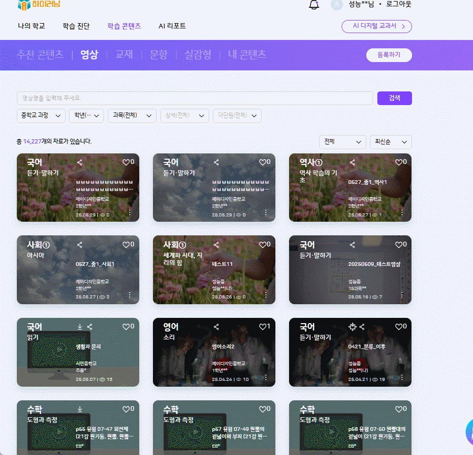
Task: Open three-dot menu on 테스트11 card
Action: [265, 295]
